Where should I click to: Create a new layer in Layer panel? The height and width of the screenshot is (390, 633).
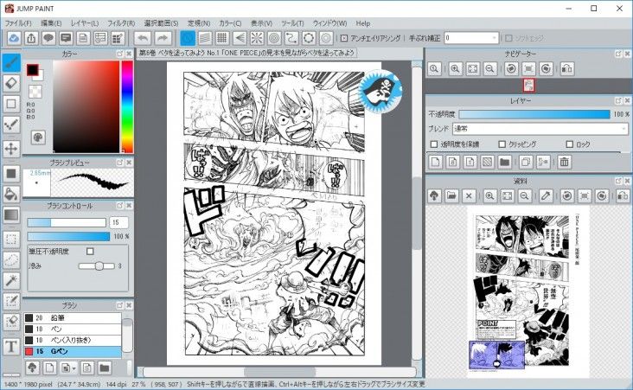(435, 163)
